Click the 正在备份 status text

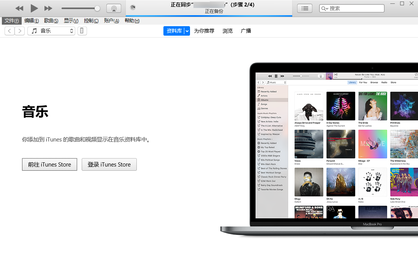click(214, 11)
